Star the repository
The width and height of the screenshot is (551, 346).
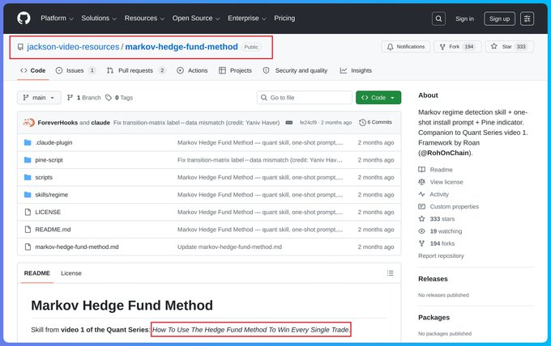[510, 47]
